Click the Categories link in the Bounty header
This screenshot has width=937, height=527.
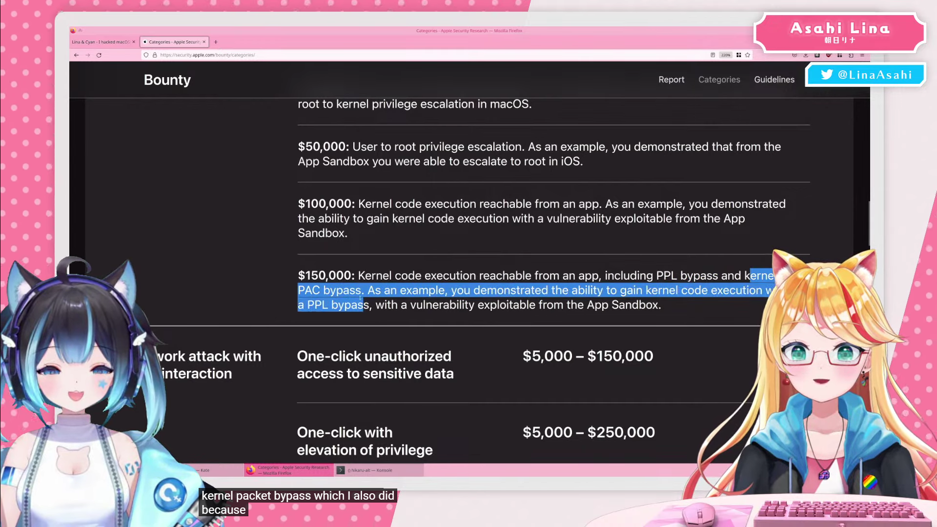tap(719, 80)
